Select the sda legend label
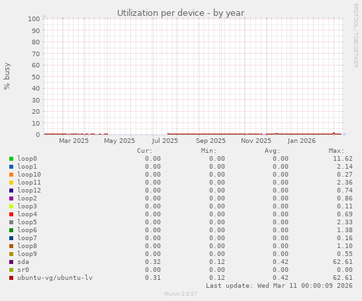This screenshot has width=362, height=301. (x=23, y=262)
